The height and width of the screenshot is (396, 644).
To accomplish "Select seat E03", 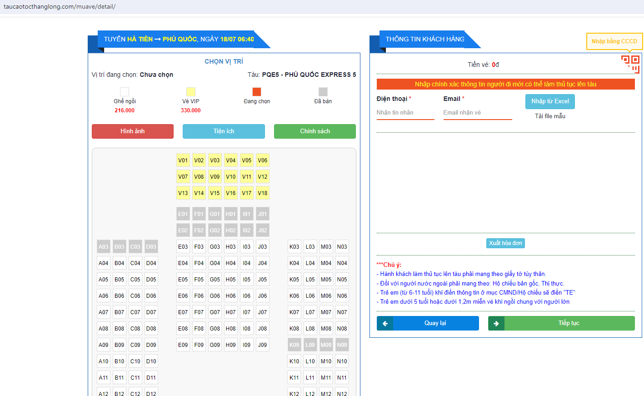I will [183, 247].
